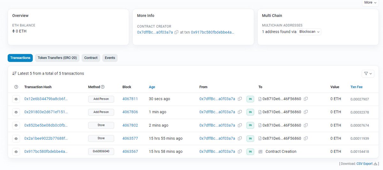
Task: Open transaction hash 0x291803e2d671ef151
Action: click(x=46, y=112)
